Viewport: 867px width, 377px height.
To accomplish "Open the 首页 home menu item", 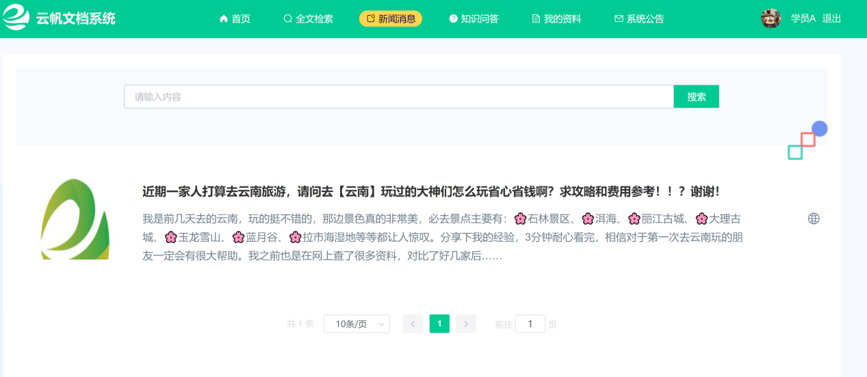I will pyautogui.click(x=235, y=19).
